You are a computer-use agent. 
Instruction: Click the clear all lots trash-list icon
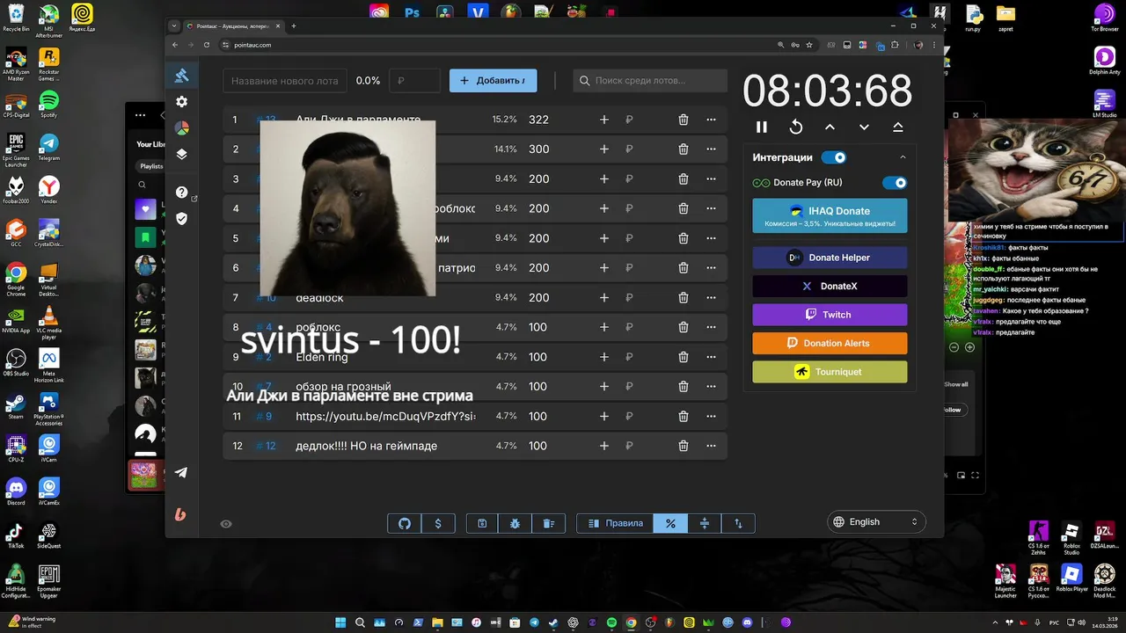coord(549,523)
